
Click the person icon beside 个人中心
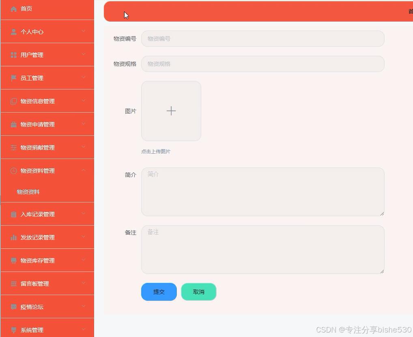13,32
